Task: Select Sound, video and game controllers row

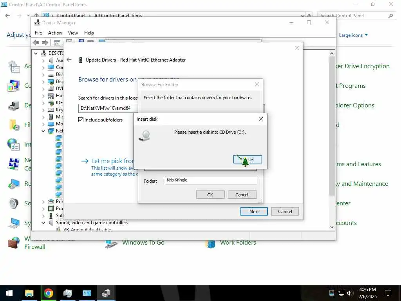Action: (92, 223)
